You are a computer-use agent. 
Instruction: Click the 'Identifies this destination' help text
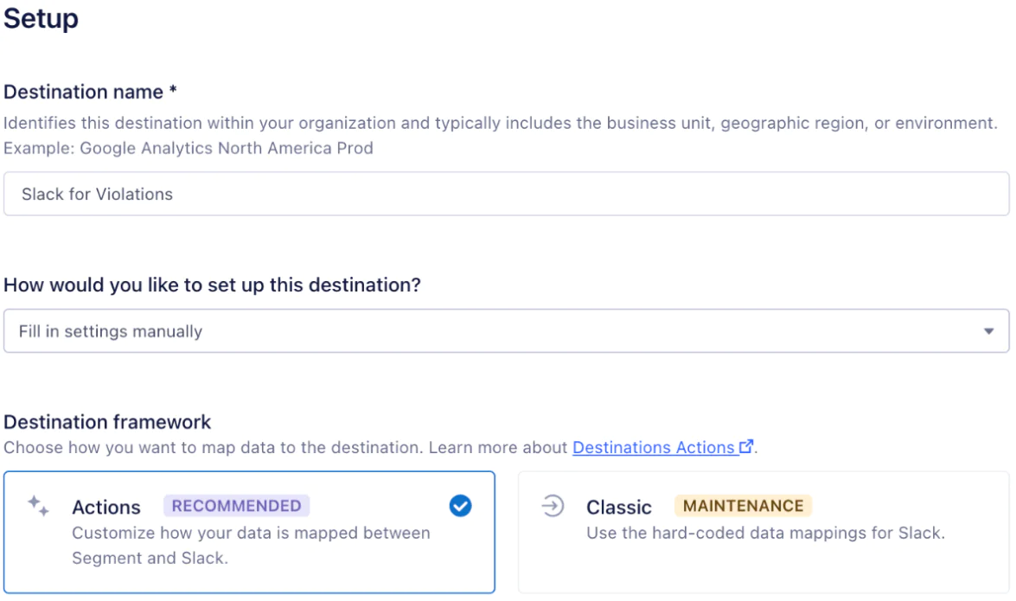(x=500, y=123)
